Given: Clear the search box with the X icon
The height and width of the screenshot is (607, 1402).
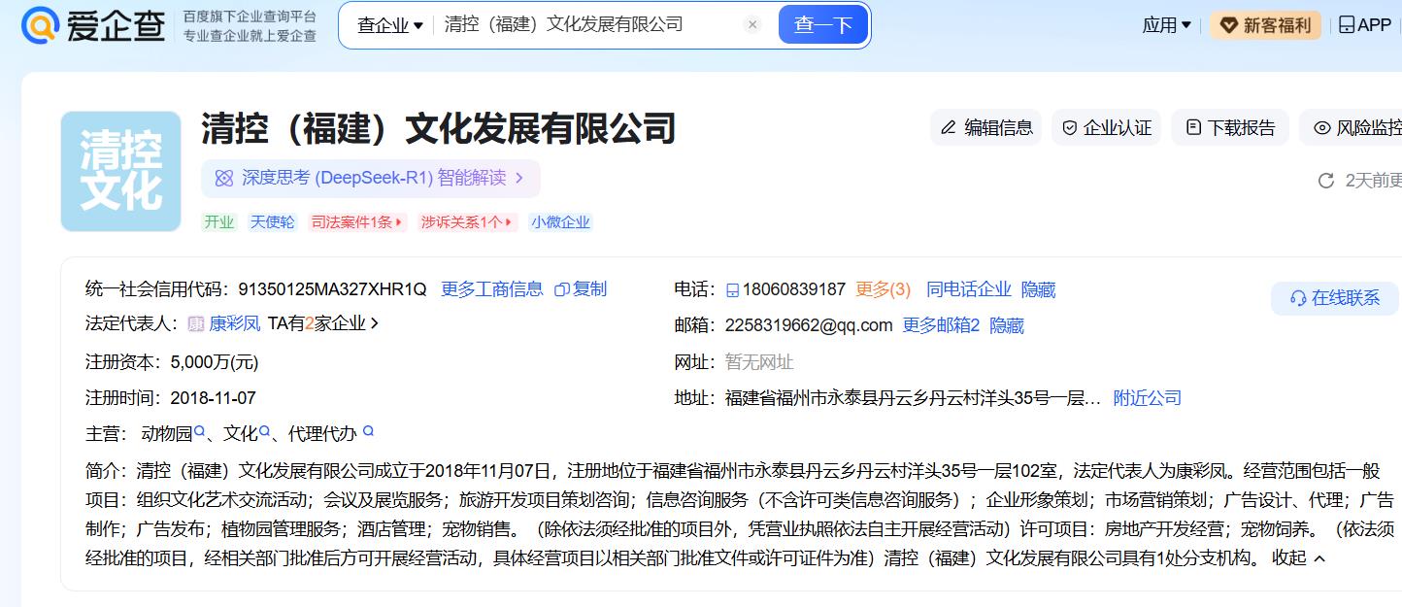Looking at the screenshot, I should 752,25.
